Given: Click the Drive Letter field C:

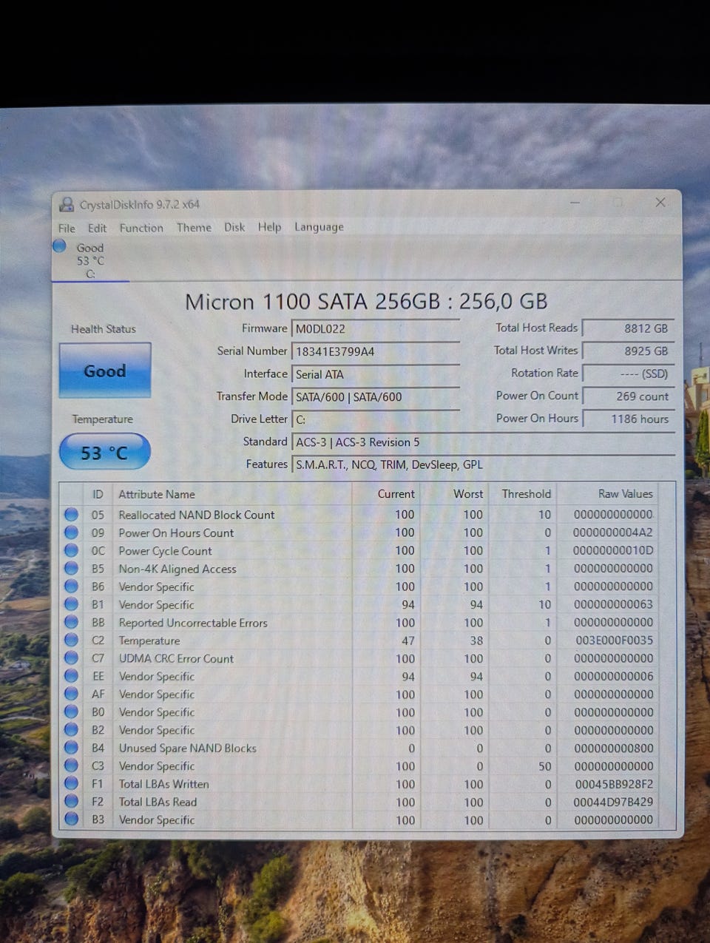Looking at the screenshot, I should tap(376, 419).
